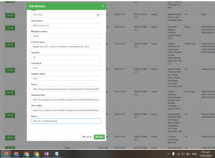The height and width of the screenshot is (158, 215).
Task: Edit the Product name field
Action: click(66, 46)
